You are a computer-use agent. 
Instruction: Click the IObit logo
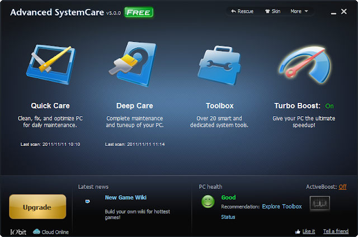click(18, 232)
